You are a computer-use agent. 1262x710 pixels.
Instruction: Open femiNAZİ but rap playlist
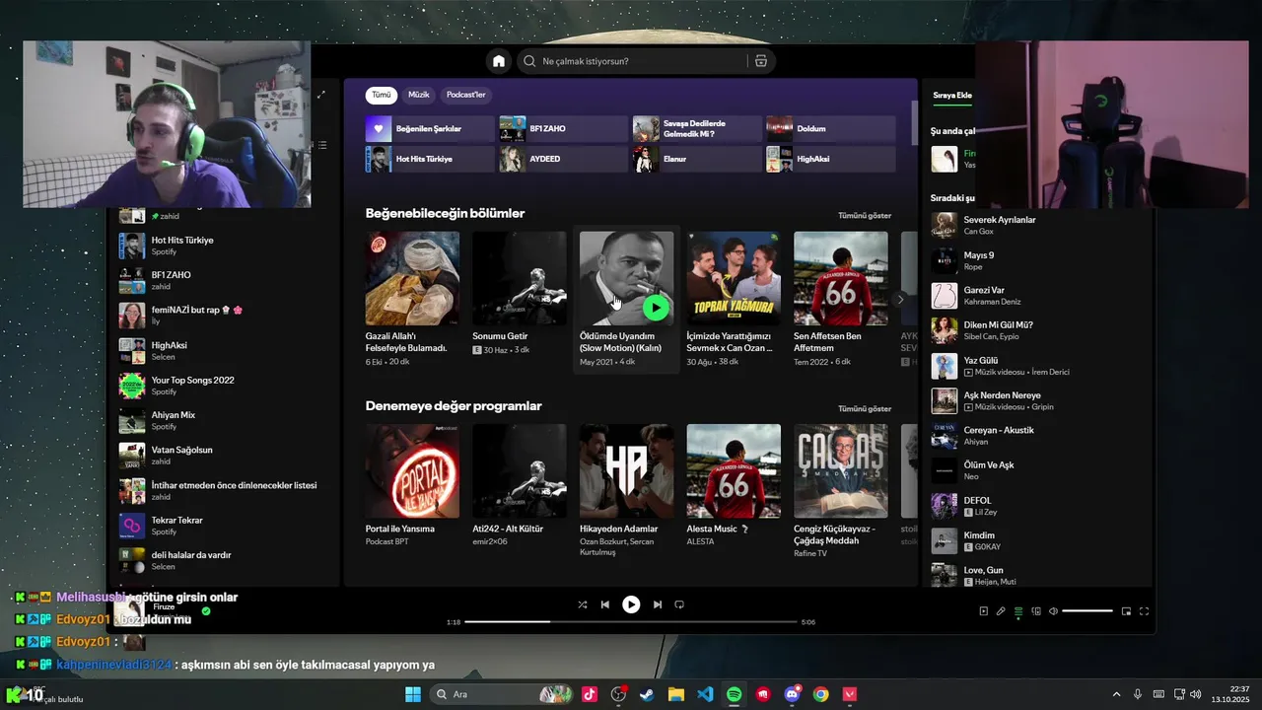click(226, 316)
